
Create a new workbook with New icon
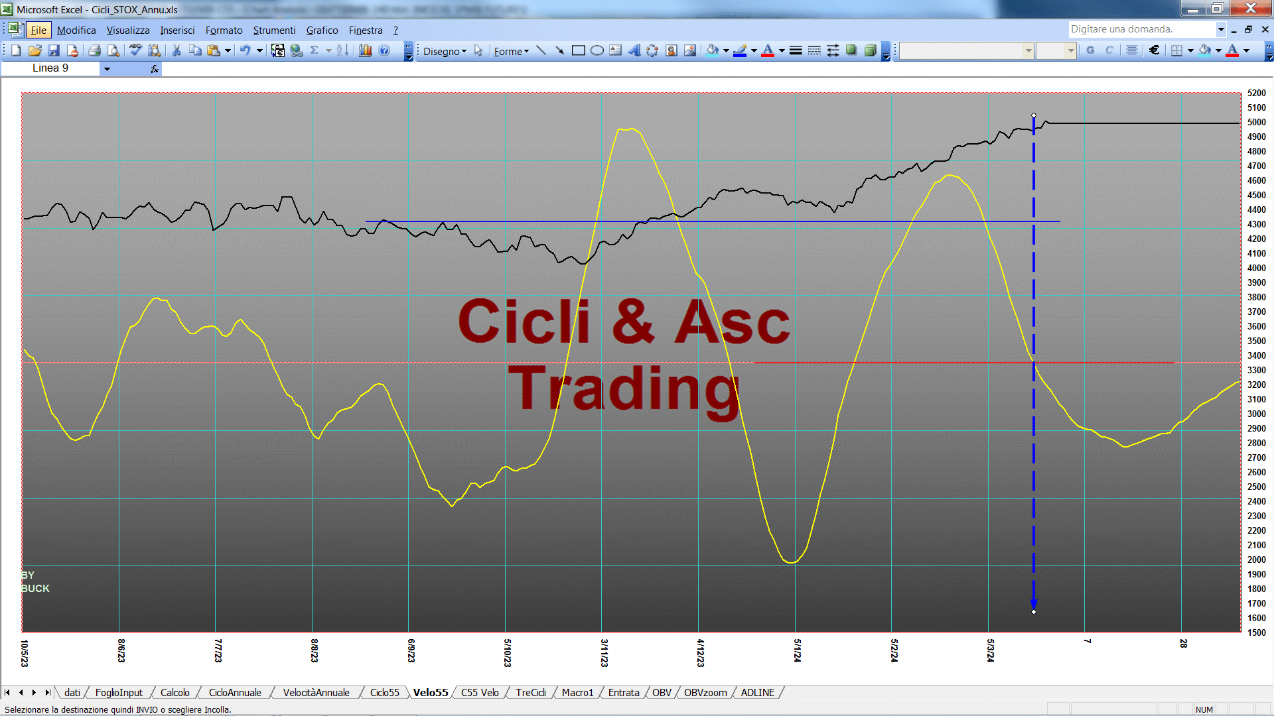click(x=17, y=50)
